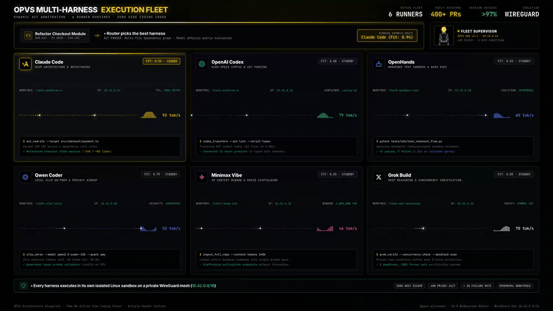Select the FIT 0.94 LEASED badge

point(162,61)
